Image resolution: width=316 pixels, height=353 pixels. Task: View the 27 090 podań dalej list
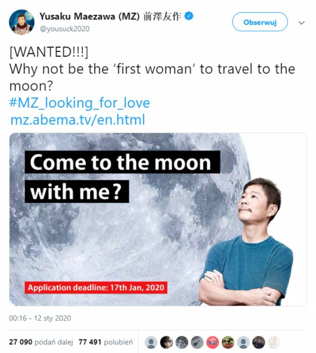41,342
